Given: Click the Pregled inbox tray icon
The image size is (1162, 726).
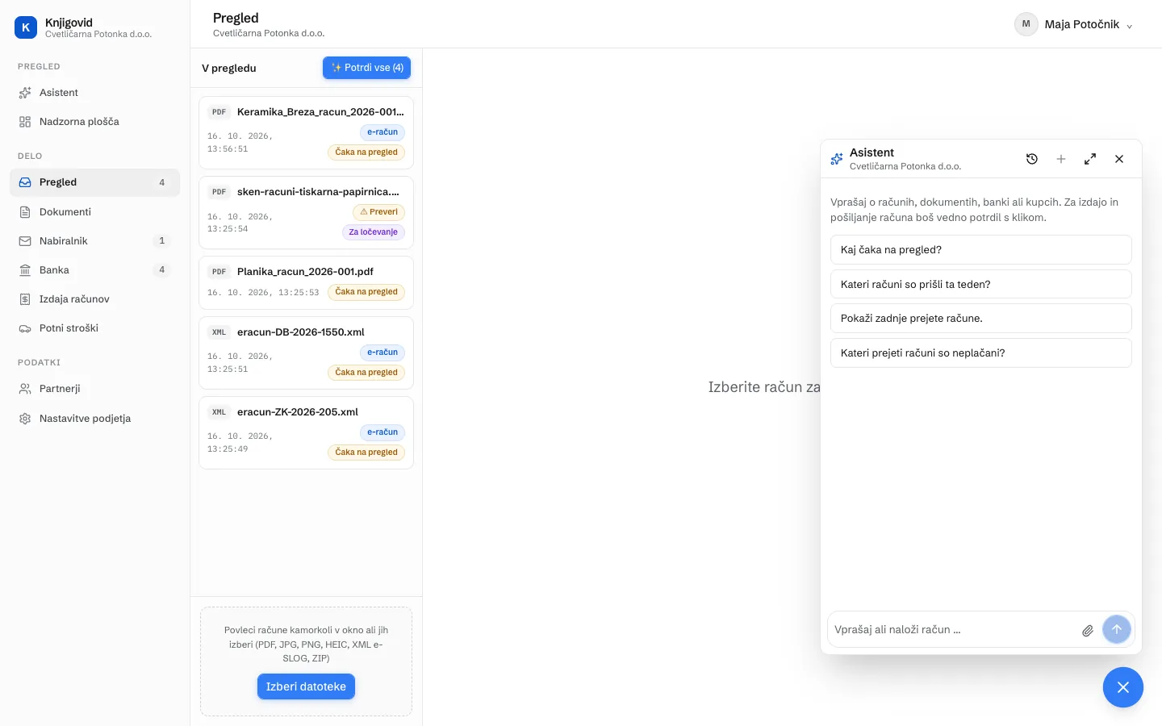Looking at the screenshot, I should click(25, 182).
